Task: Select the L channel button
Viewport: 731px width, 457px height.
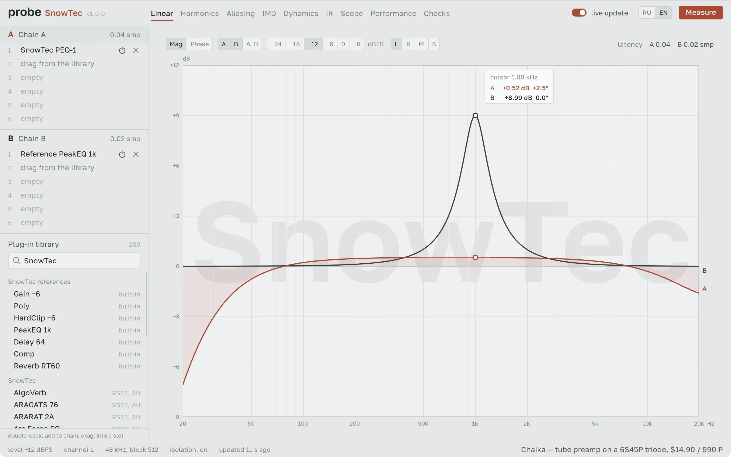Action: (x=397, y=44)
